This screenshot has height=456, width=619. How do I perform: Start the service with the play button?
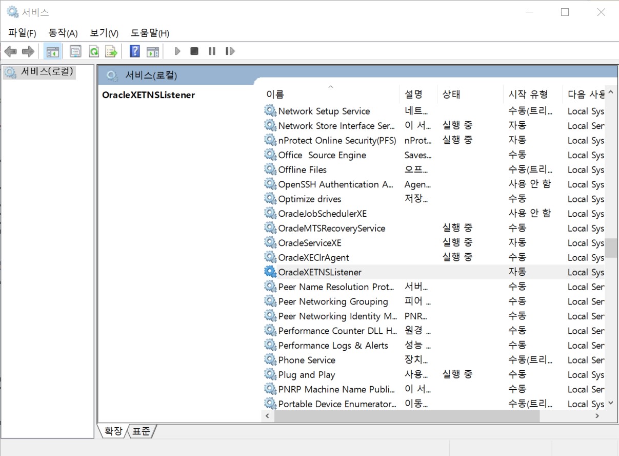177,51
